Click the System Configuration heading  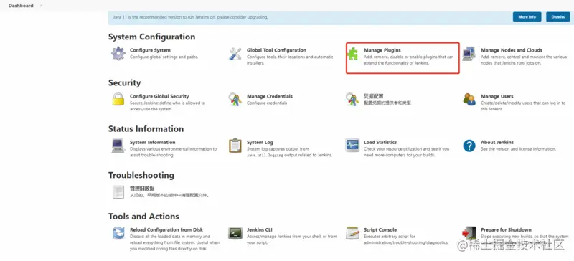click(x=151, y=37)
